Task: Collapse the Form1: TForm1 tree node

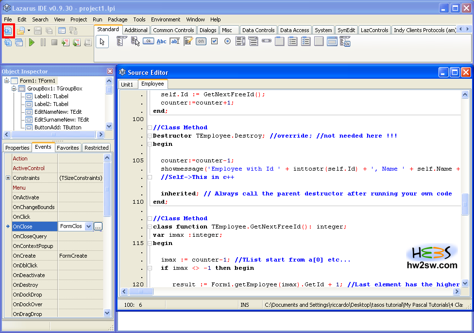Action: [x=7, y=81]
